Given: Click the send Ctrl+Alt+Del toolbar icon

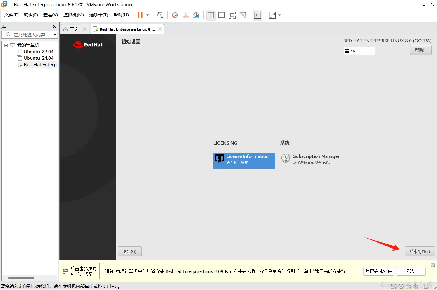Looking at the screenshot, I should 160,15.
